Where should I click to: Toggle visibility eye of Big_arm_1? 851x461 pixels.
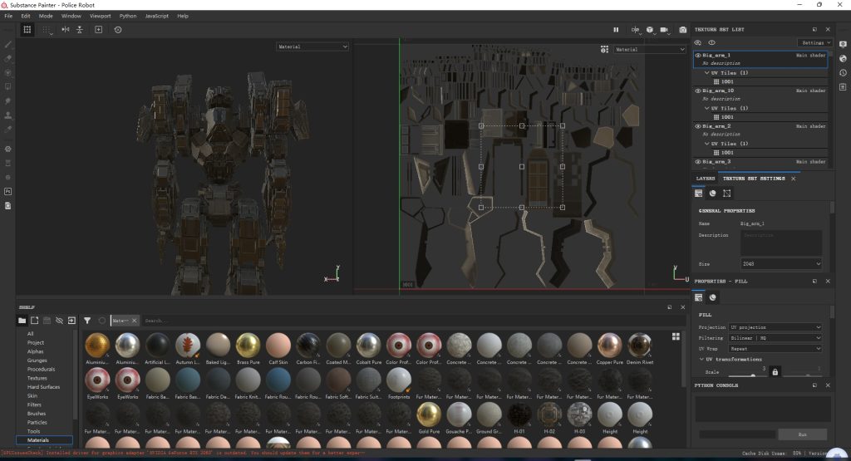tap(698, 56)
